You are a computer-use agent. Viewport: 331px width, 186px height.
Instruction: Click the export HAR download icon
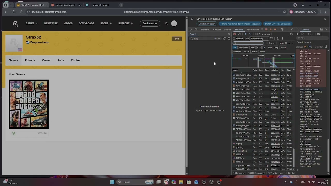click(283, 38)
